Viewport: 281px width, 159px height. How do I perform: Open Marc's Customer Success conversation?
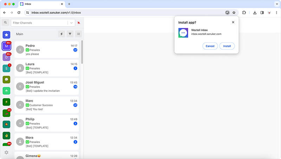pos(47,105)
